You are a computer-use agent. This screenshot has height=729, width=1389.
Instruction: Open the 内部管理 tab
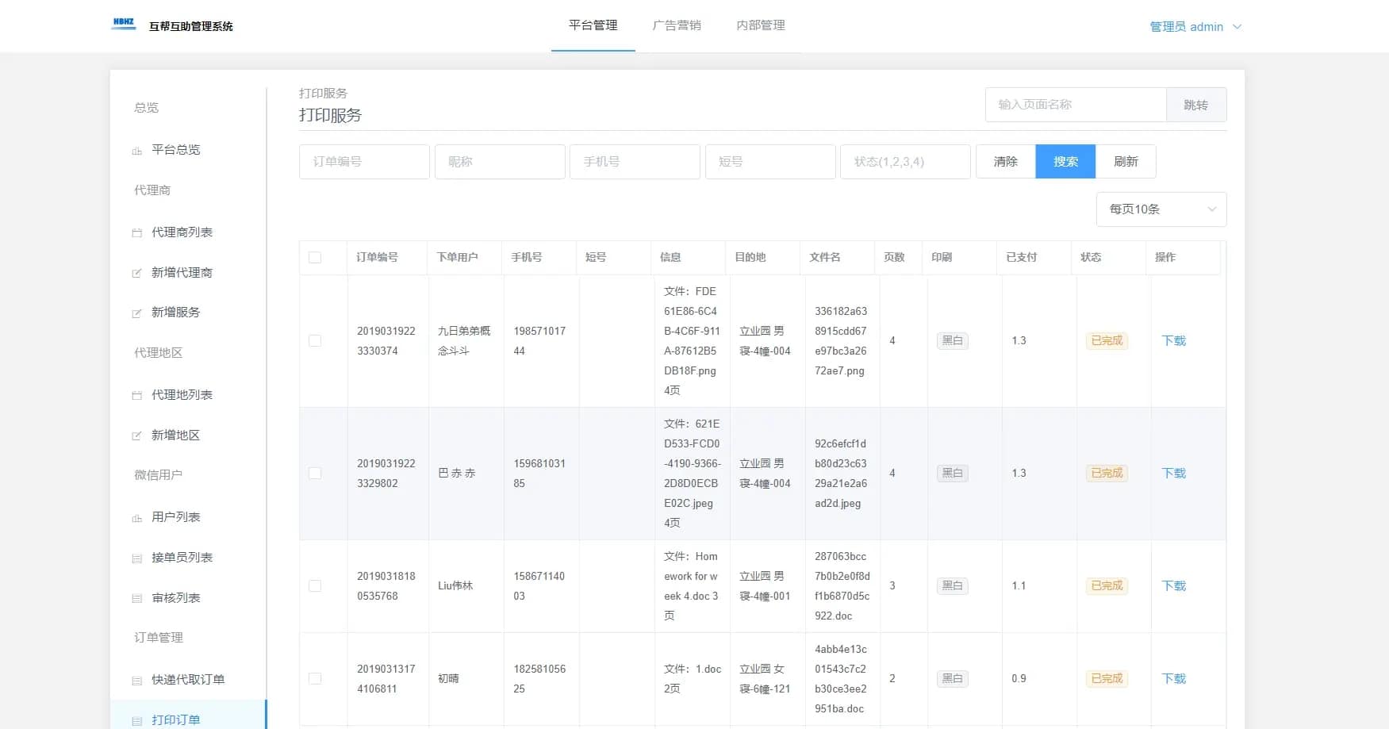(x=760, y=25)
